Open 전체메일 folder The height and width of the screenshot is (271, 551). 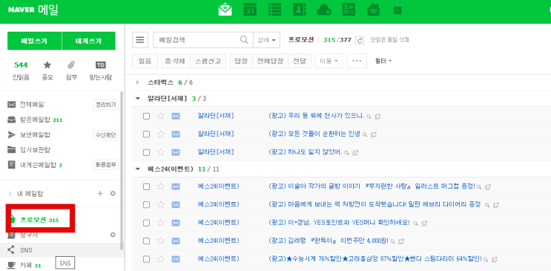pyautogui.click(x=32, y=105)
